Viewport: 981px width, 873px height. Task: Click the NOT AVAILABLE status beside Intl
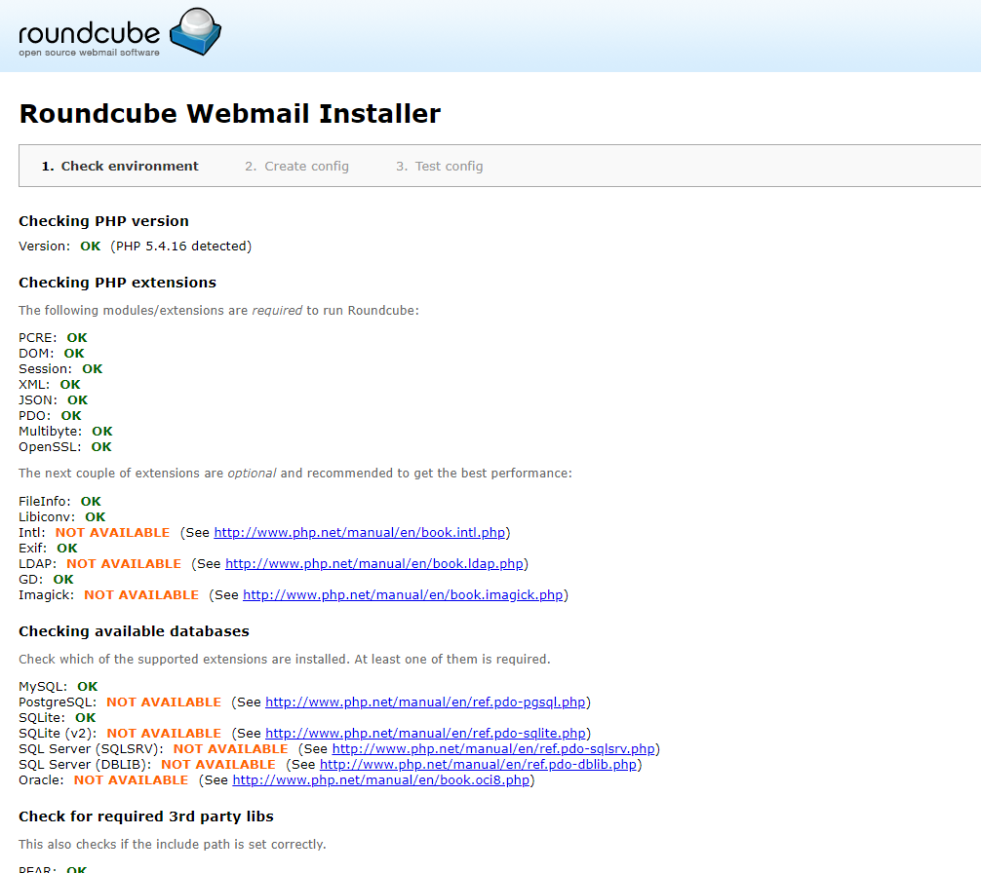(x=112, y=533)
